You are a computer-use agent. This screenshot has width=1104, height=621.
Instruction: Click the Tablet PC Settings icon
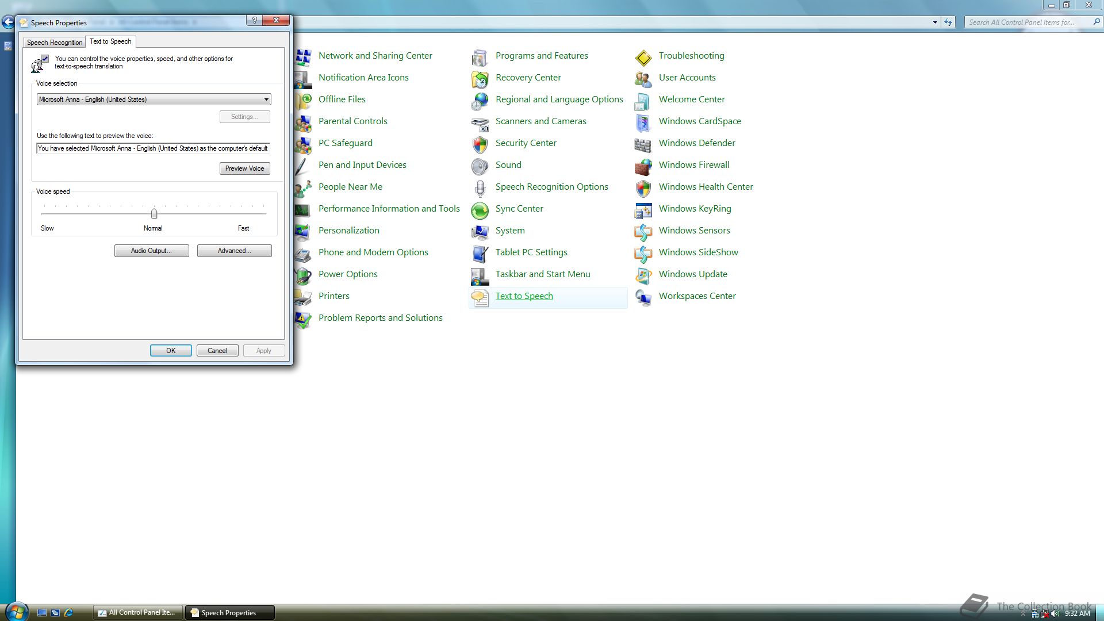tap(480, 253)
